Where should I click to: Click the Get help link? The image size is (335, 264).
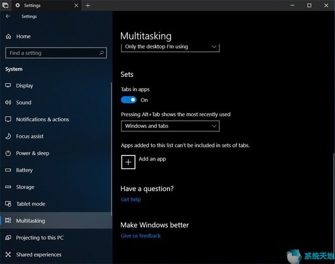pos(131,200)
